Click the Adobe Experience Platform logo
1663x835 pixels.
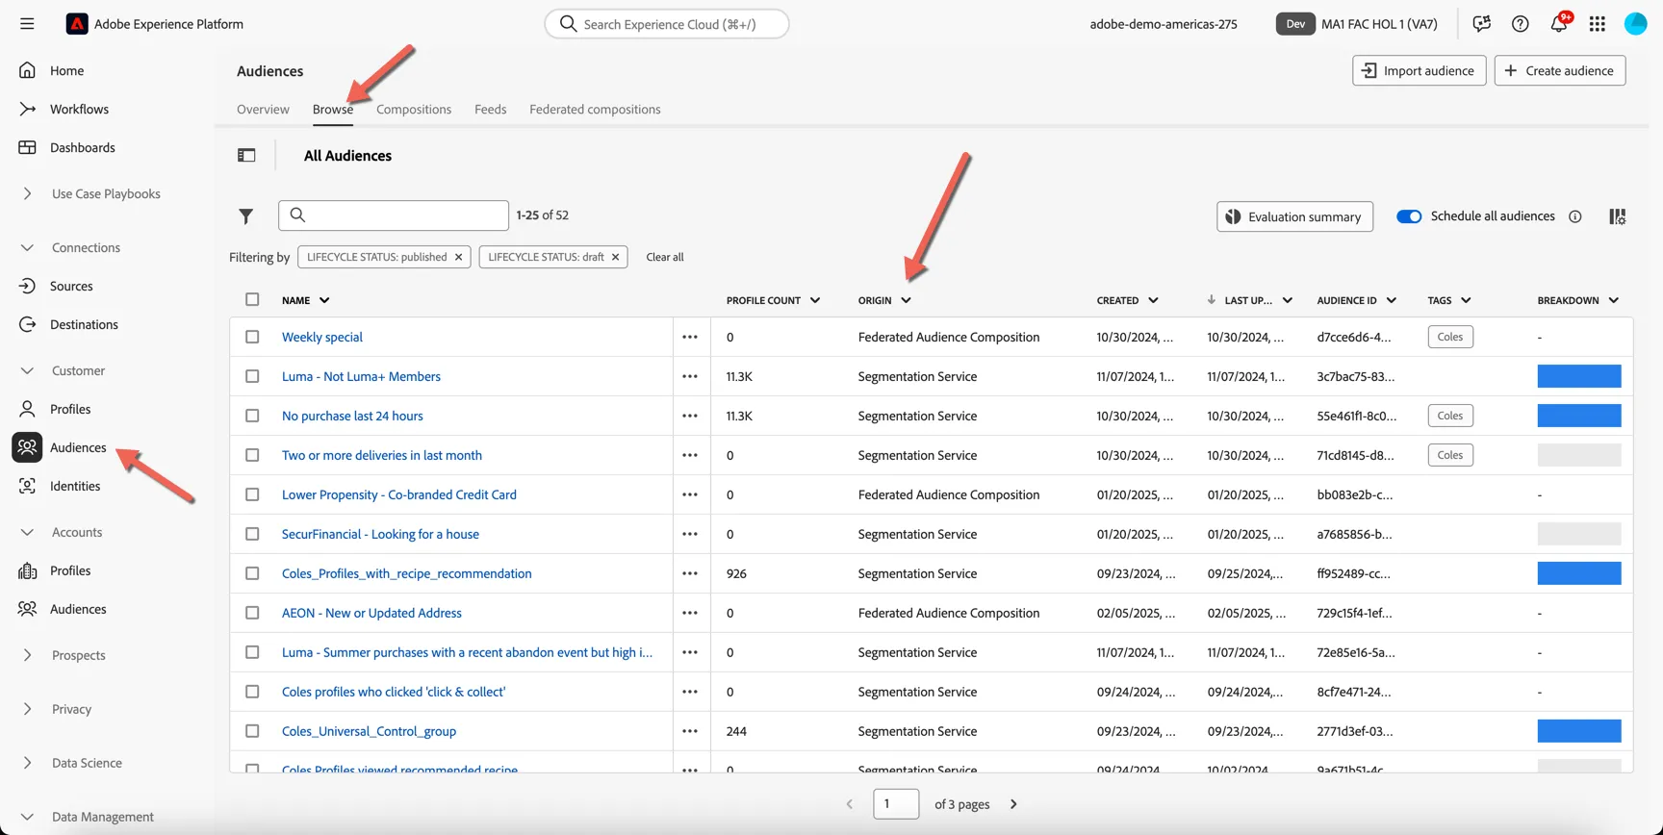[x=77, y=24]
